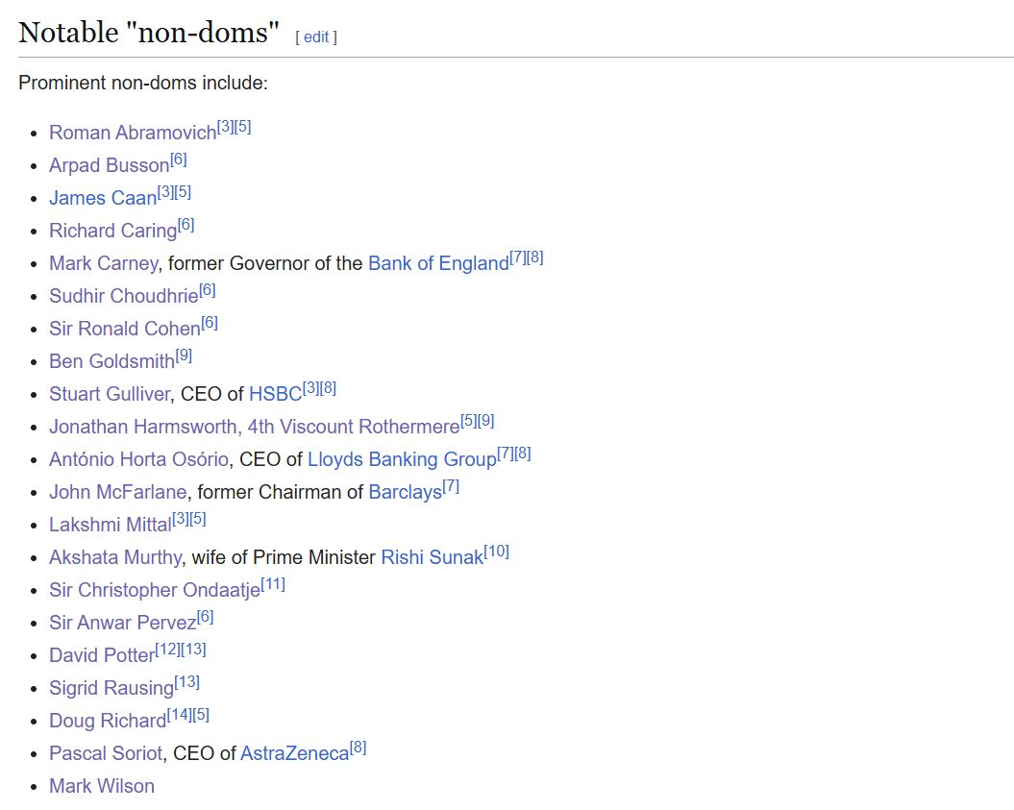Open citation [8] after HSBC

[328, 388]
